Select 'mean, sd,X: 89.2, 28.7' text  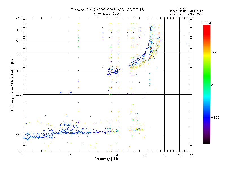186,14
